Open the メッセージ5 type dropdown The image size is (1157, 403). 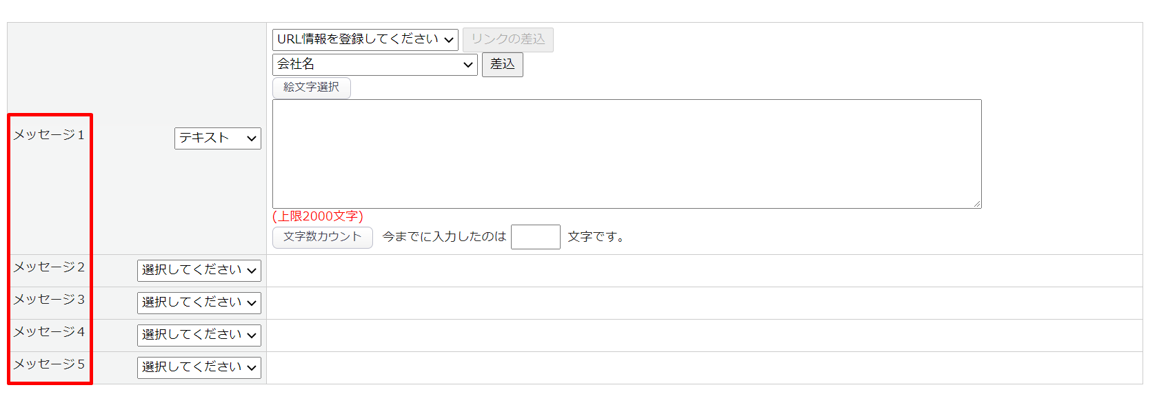199,368
